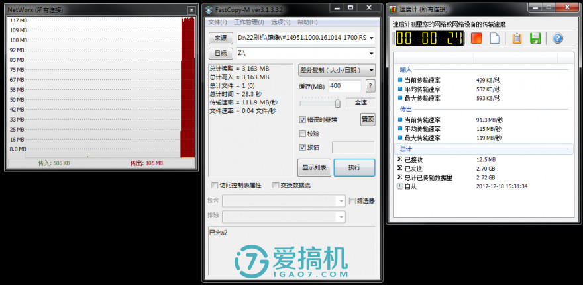Image resolution: width=583 pixels, height=285 pixels.
Task: Click the speed slider handle
Action: click(x=337, y=102)
